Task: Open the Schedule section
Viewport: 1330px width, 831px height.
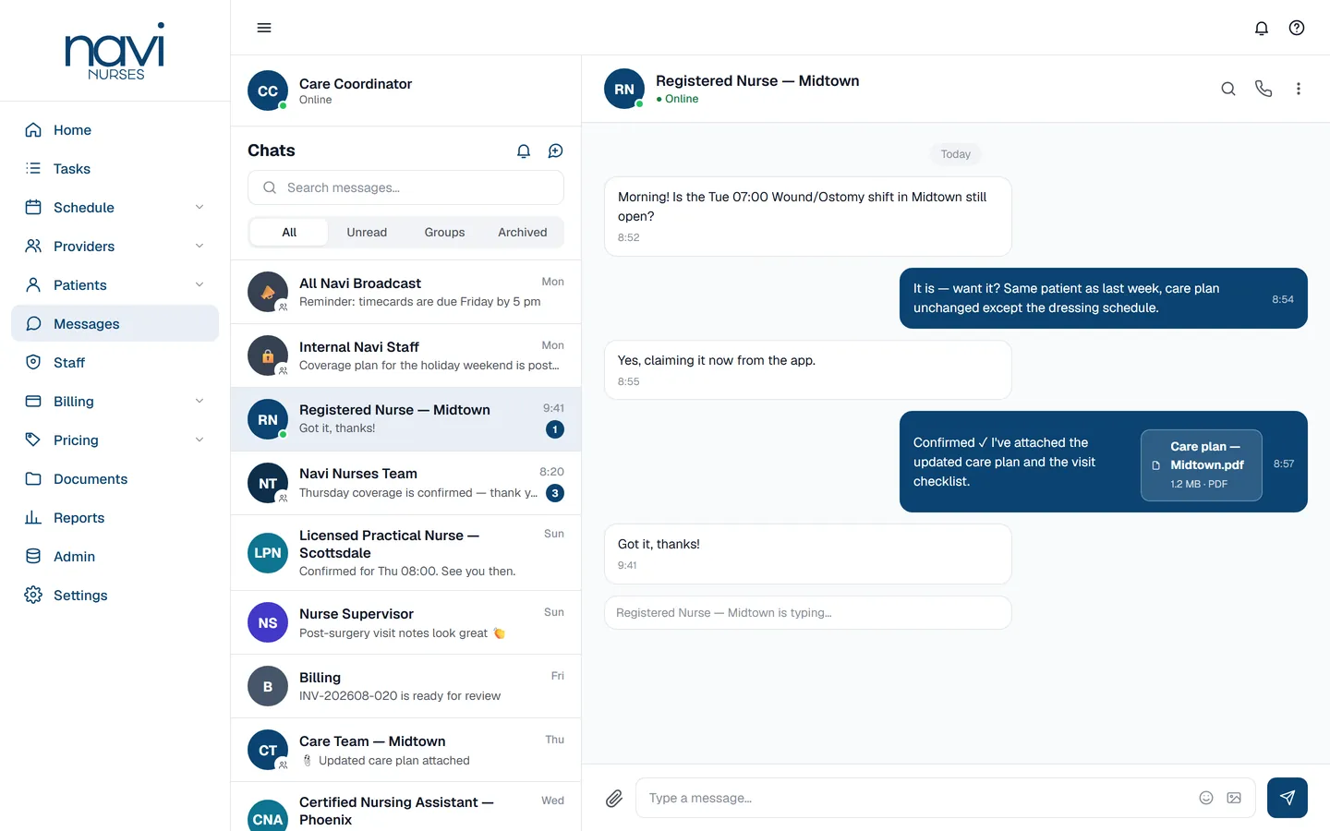Action: pos(115,208)
